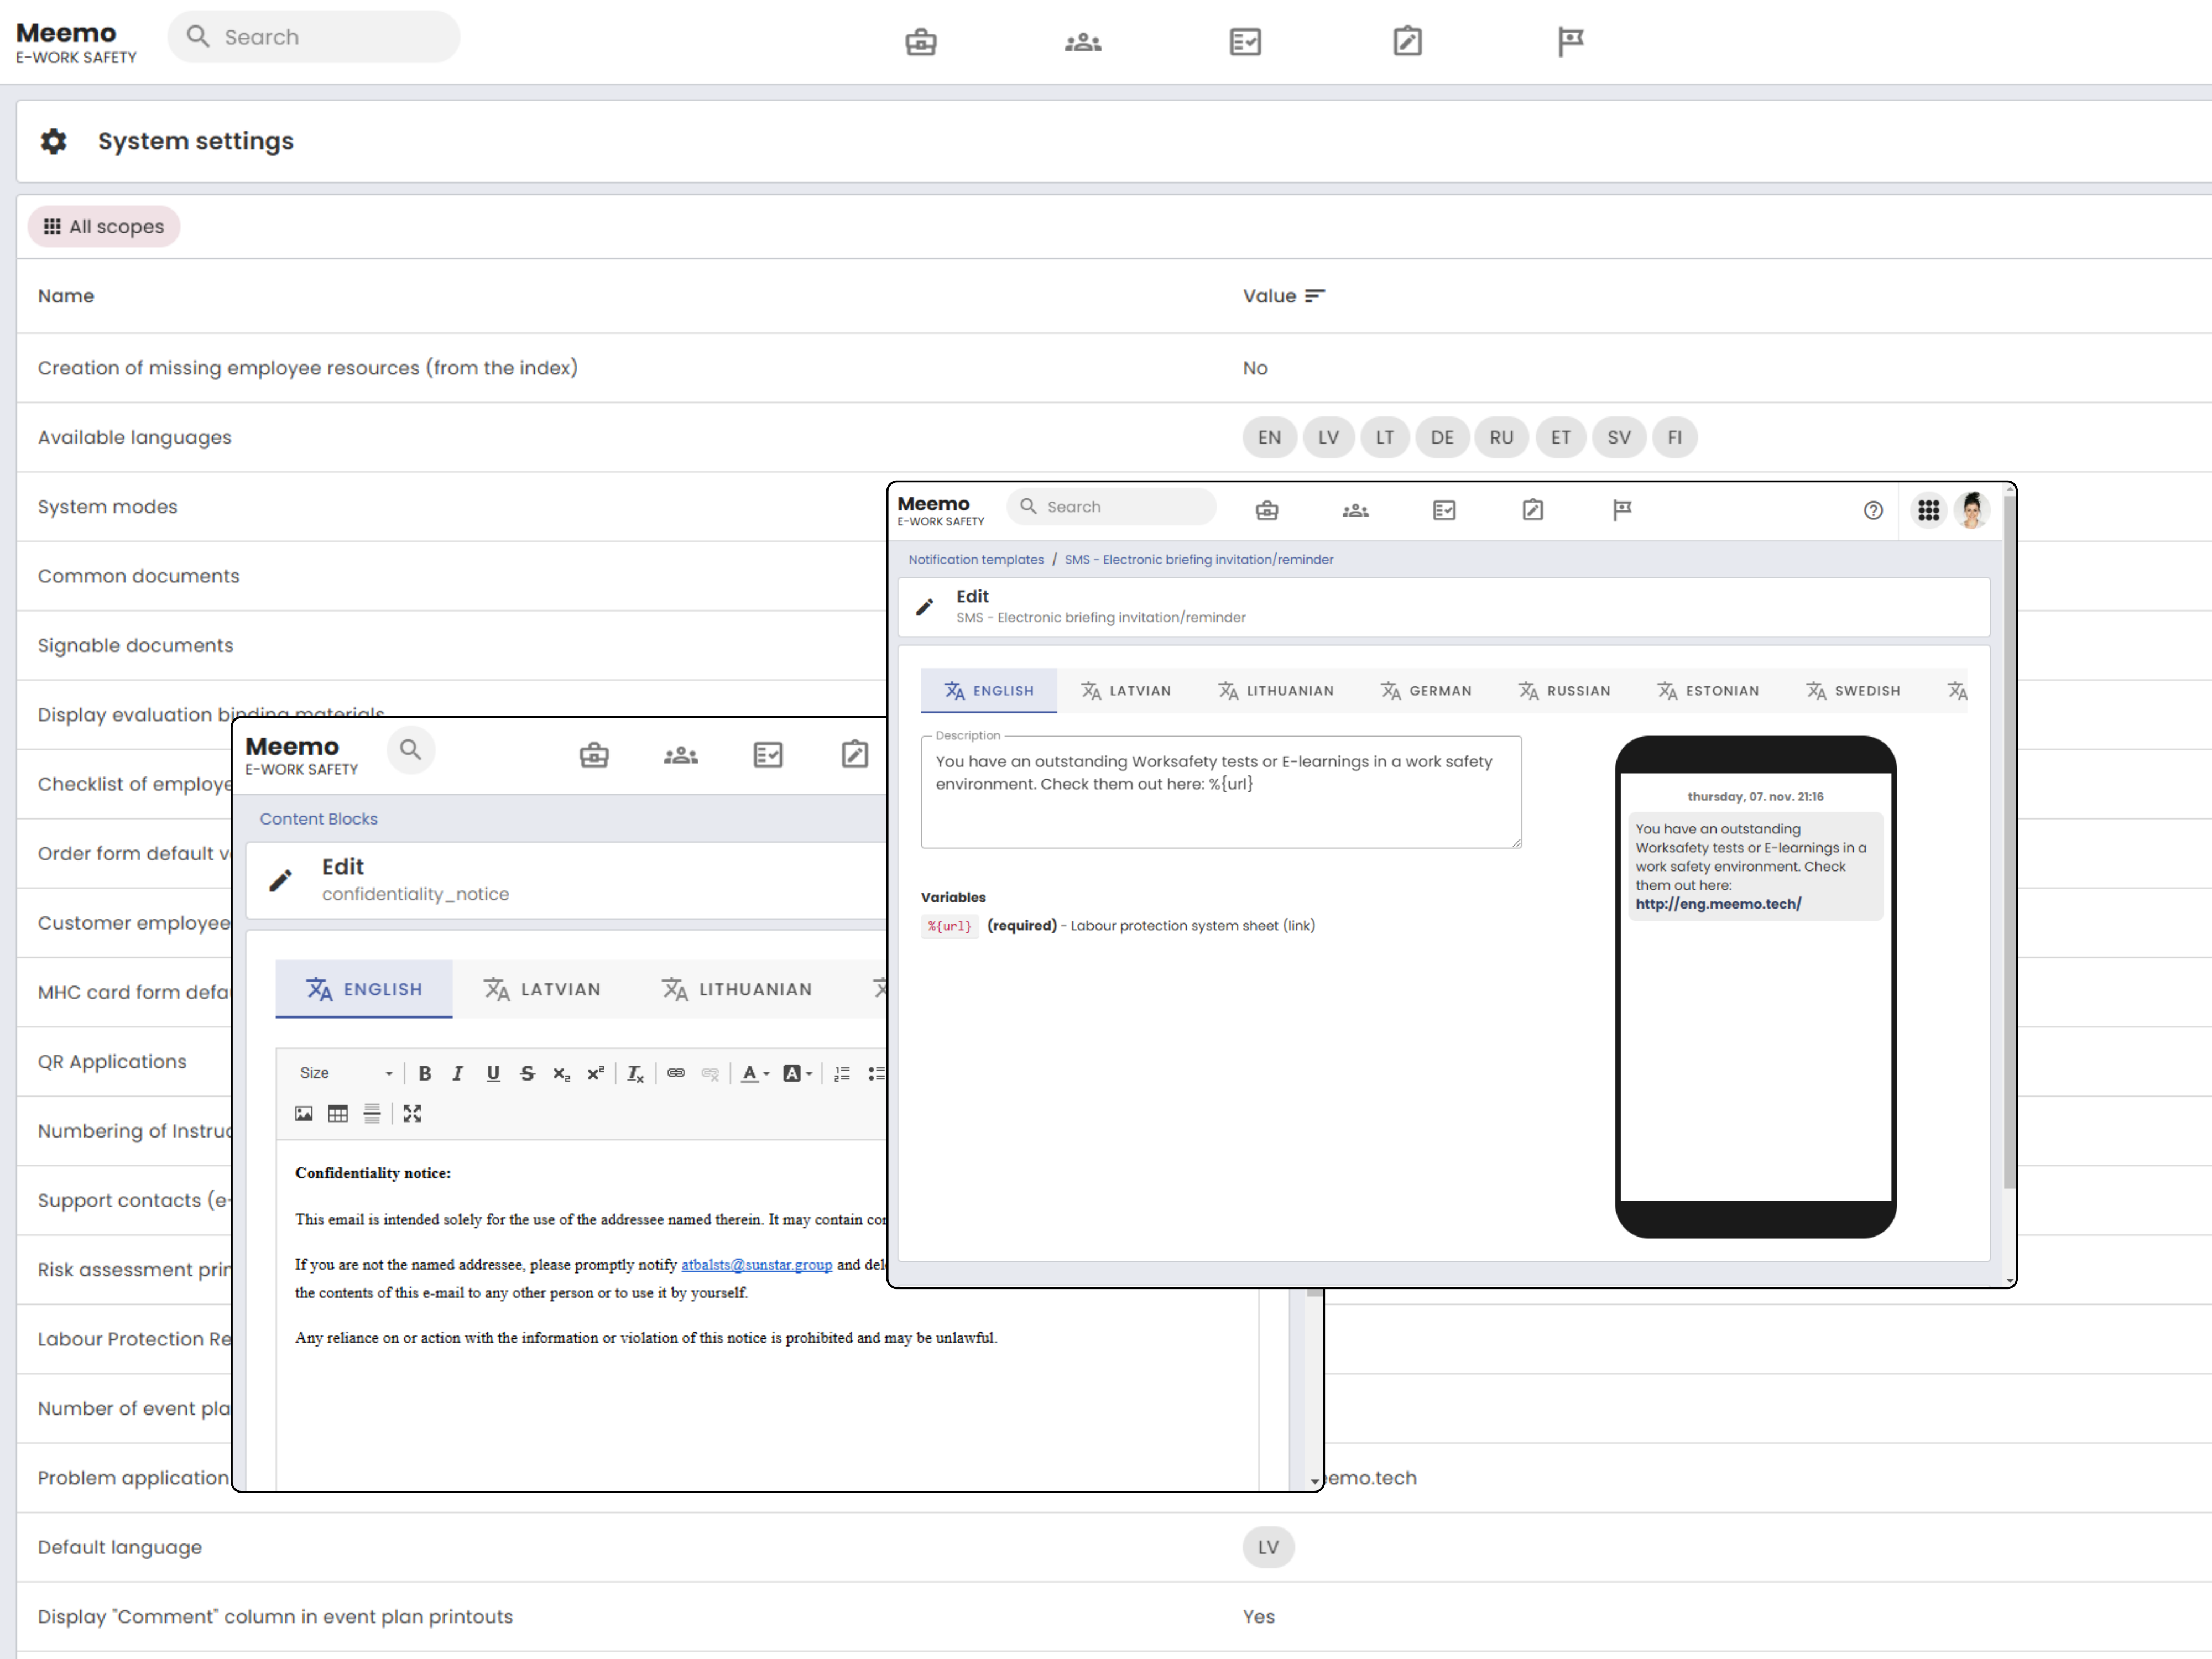The image size is (2212, 1659).
Task: Open the Notification templates breadcrumb link
Action: pos(975,559)
